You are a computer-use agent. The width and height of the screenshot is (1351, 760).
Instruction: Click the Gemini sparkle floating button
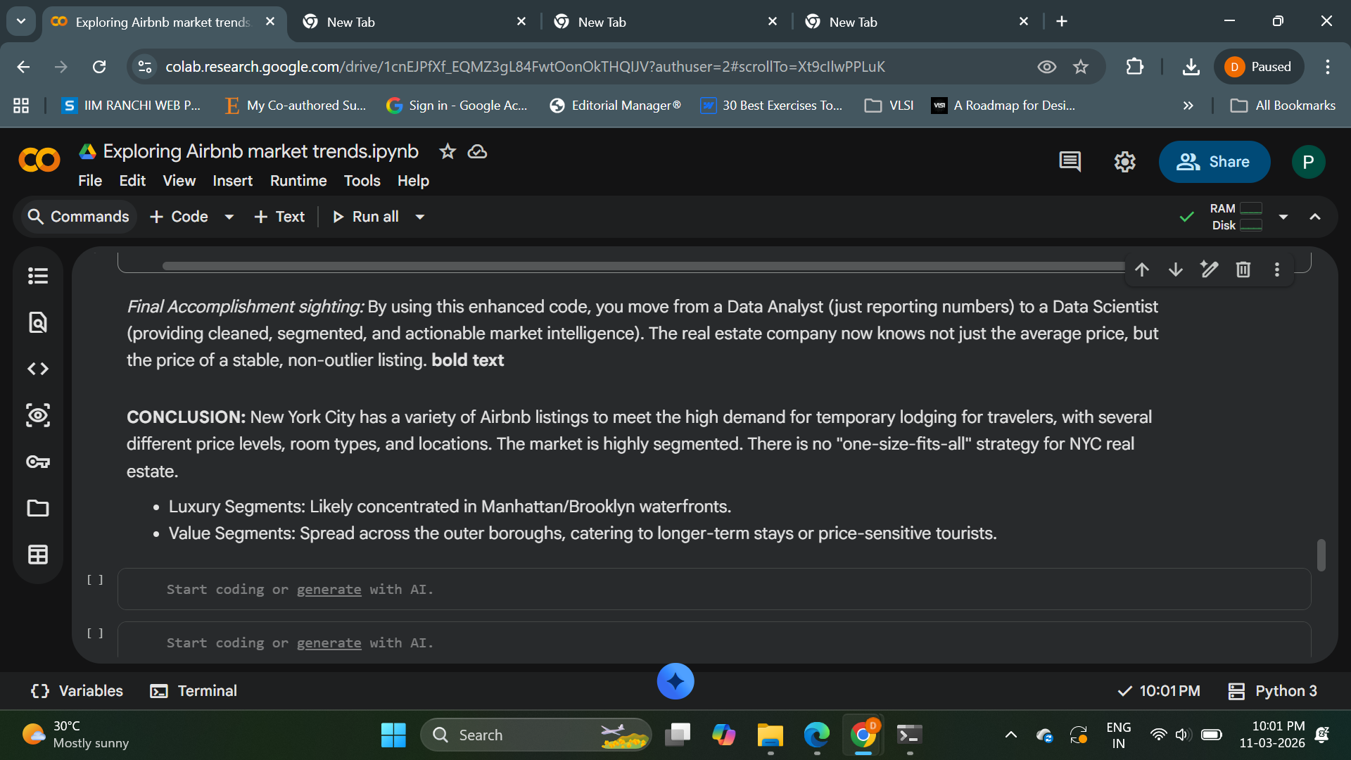[675, 681]
